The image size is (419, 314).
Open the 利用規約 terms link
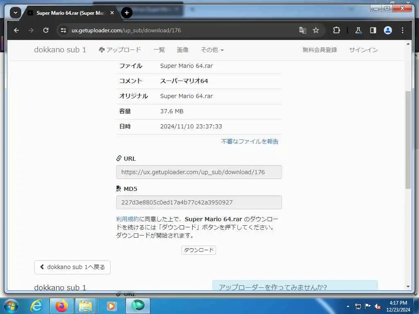128,219
